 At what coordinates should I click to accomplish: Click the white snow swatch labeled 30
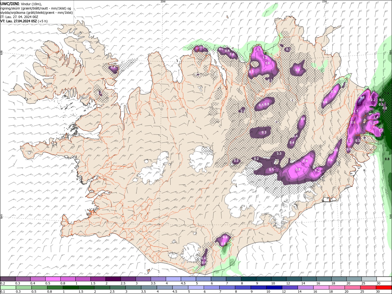click(x=384, y=279)
